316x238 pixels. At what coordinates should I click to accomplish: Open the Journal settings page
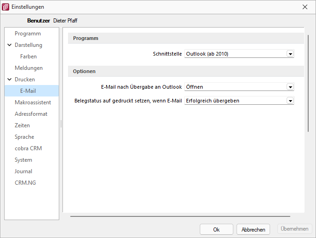point(23,171)
